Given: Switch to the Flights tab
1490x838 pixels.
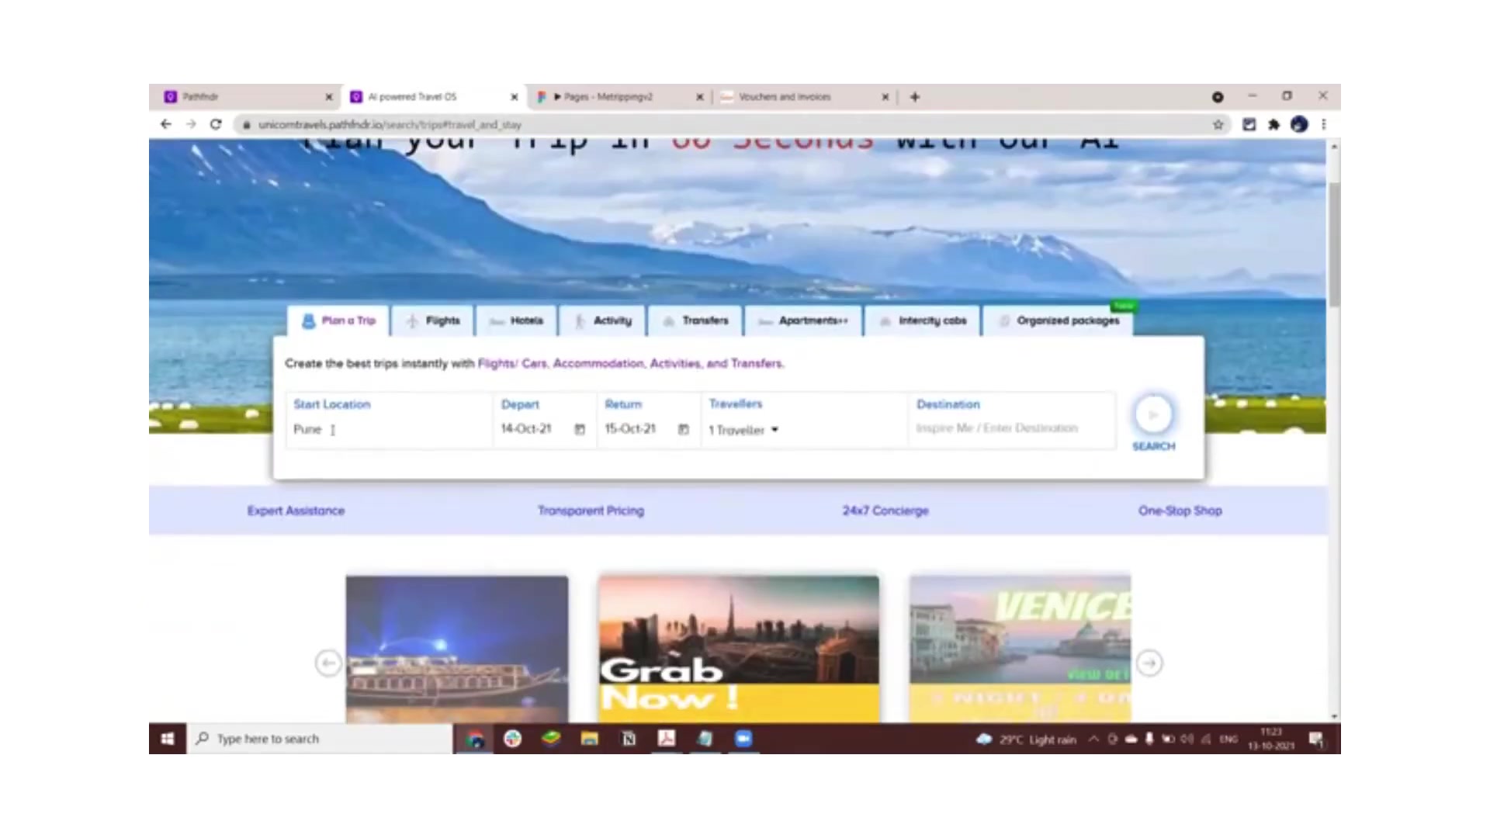Looking at the screenshot, I should (433, 320).
